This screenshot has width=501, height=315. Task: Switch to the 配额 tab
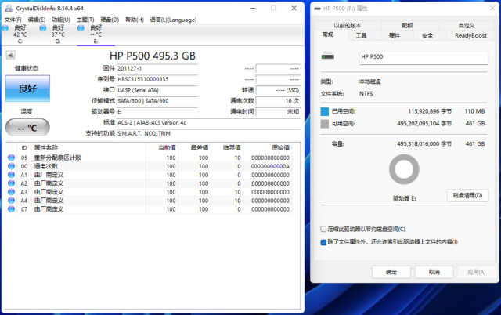pyautogui.click(x=407, y=25)
